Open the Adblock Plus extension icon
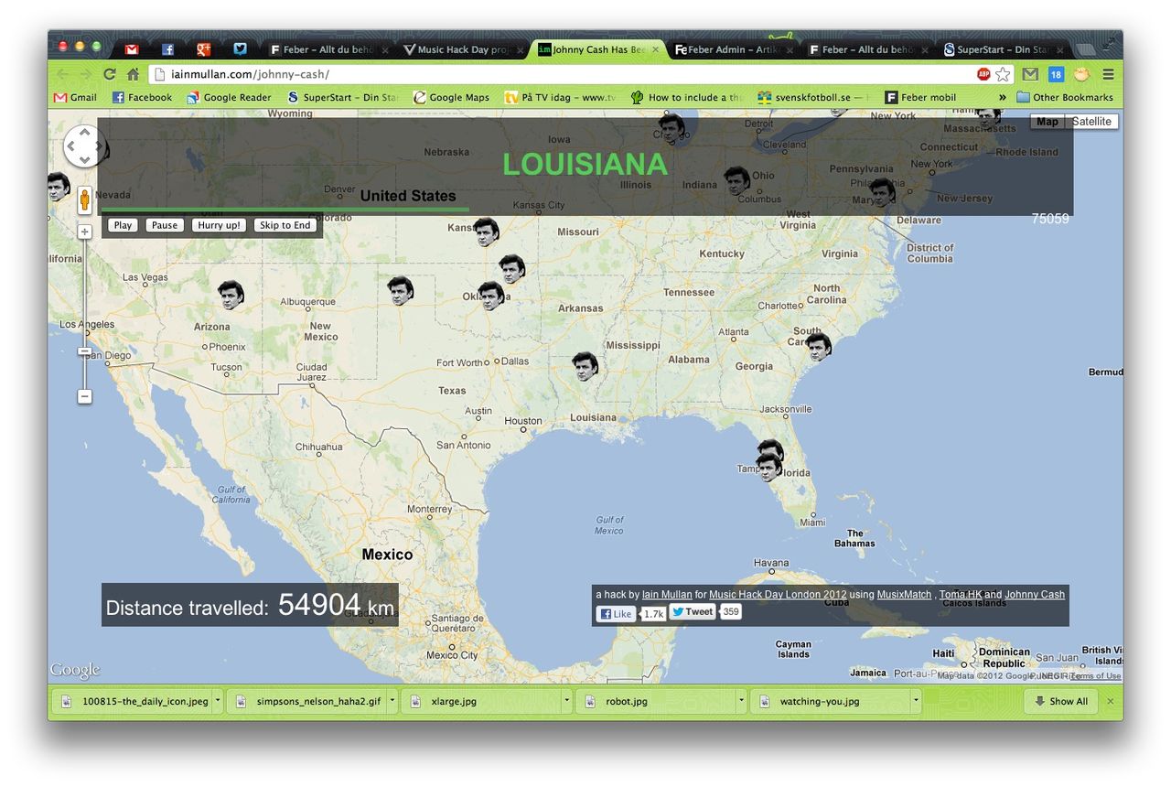The width and height of the screenshot is (1171, 787). [x=984, y=74]
